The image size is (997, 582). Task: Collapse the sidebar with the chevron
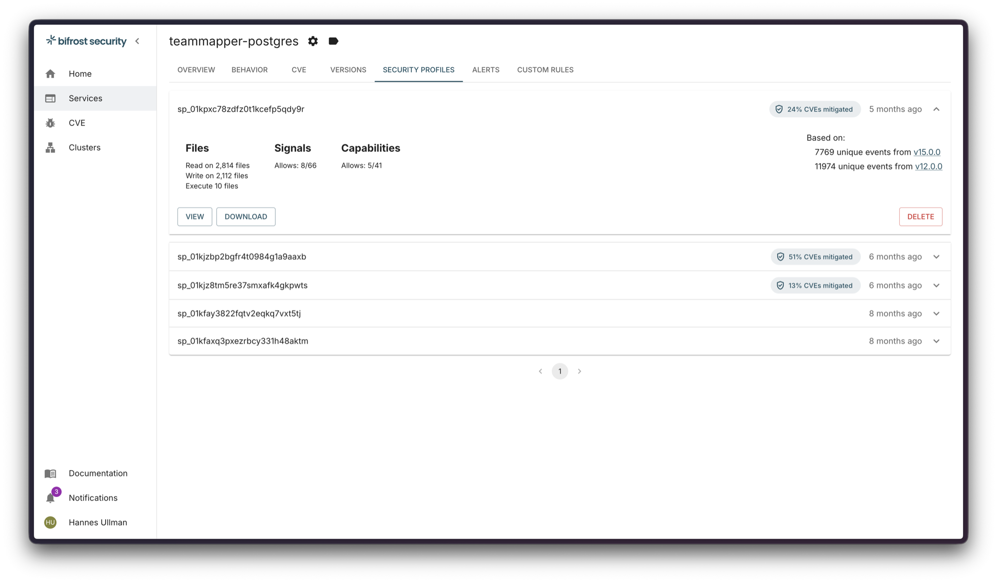pos(137,41)
